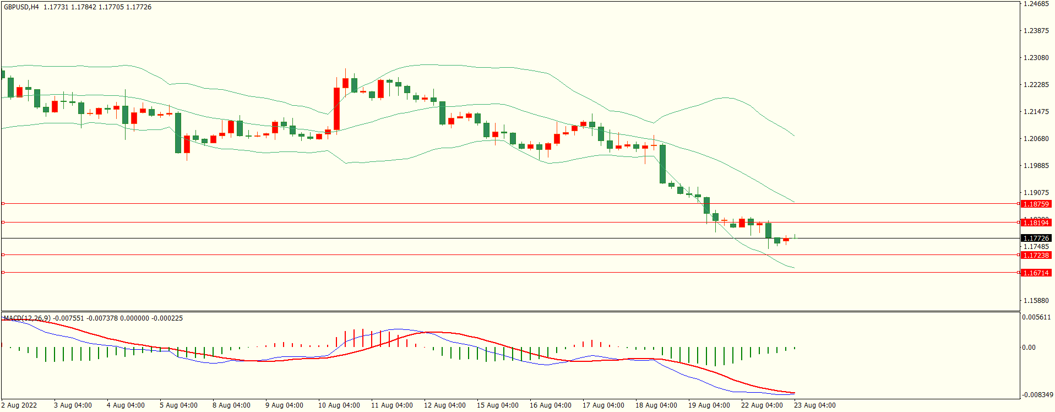Click the 0.00 MACD zero level label
The image size is (1055, 412).
[1029, 348]
